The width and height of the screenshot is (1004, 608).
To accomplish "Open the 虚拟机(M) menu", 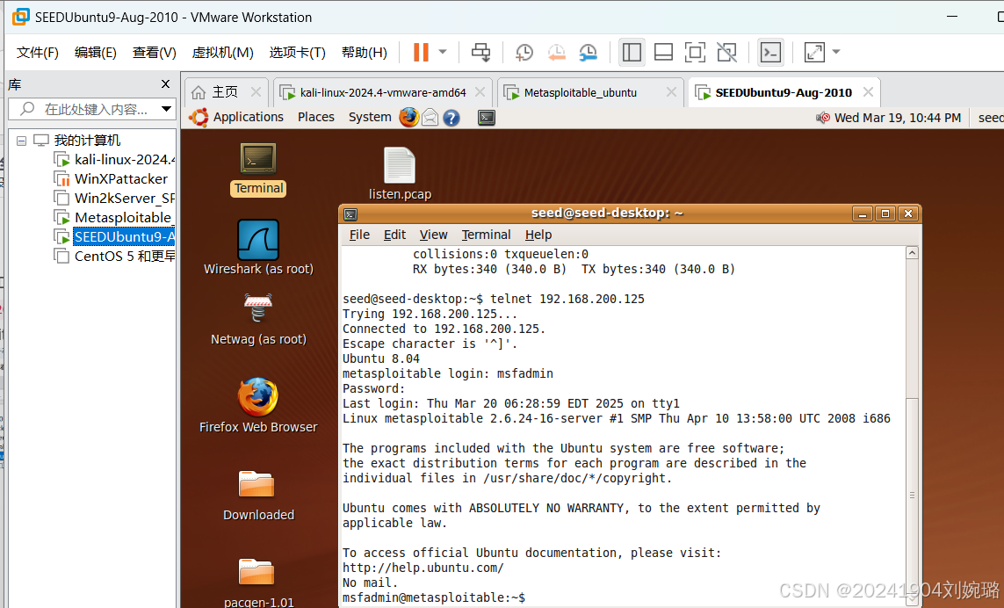I will click(x=223, y=53).
